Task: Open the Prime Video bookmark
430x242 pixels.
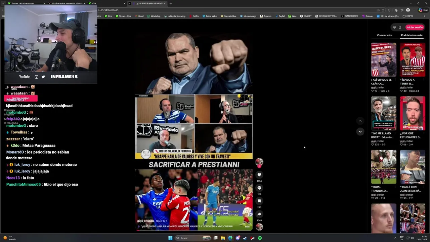Action: tap(210, 16)
